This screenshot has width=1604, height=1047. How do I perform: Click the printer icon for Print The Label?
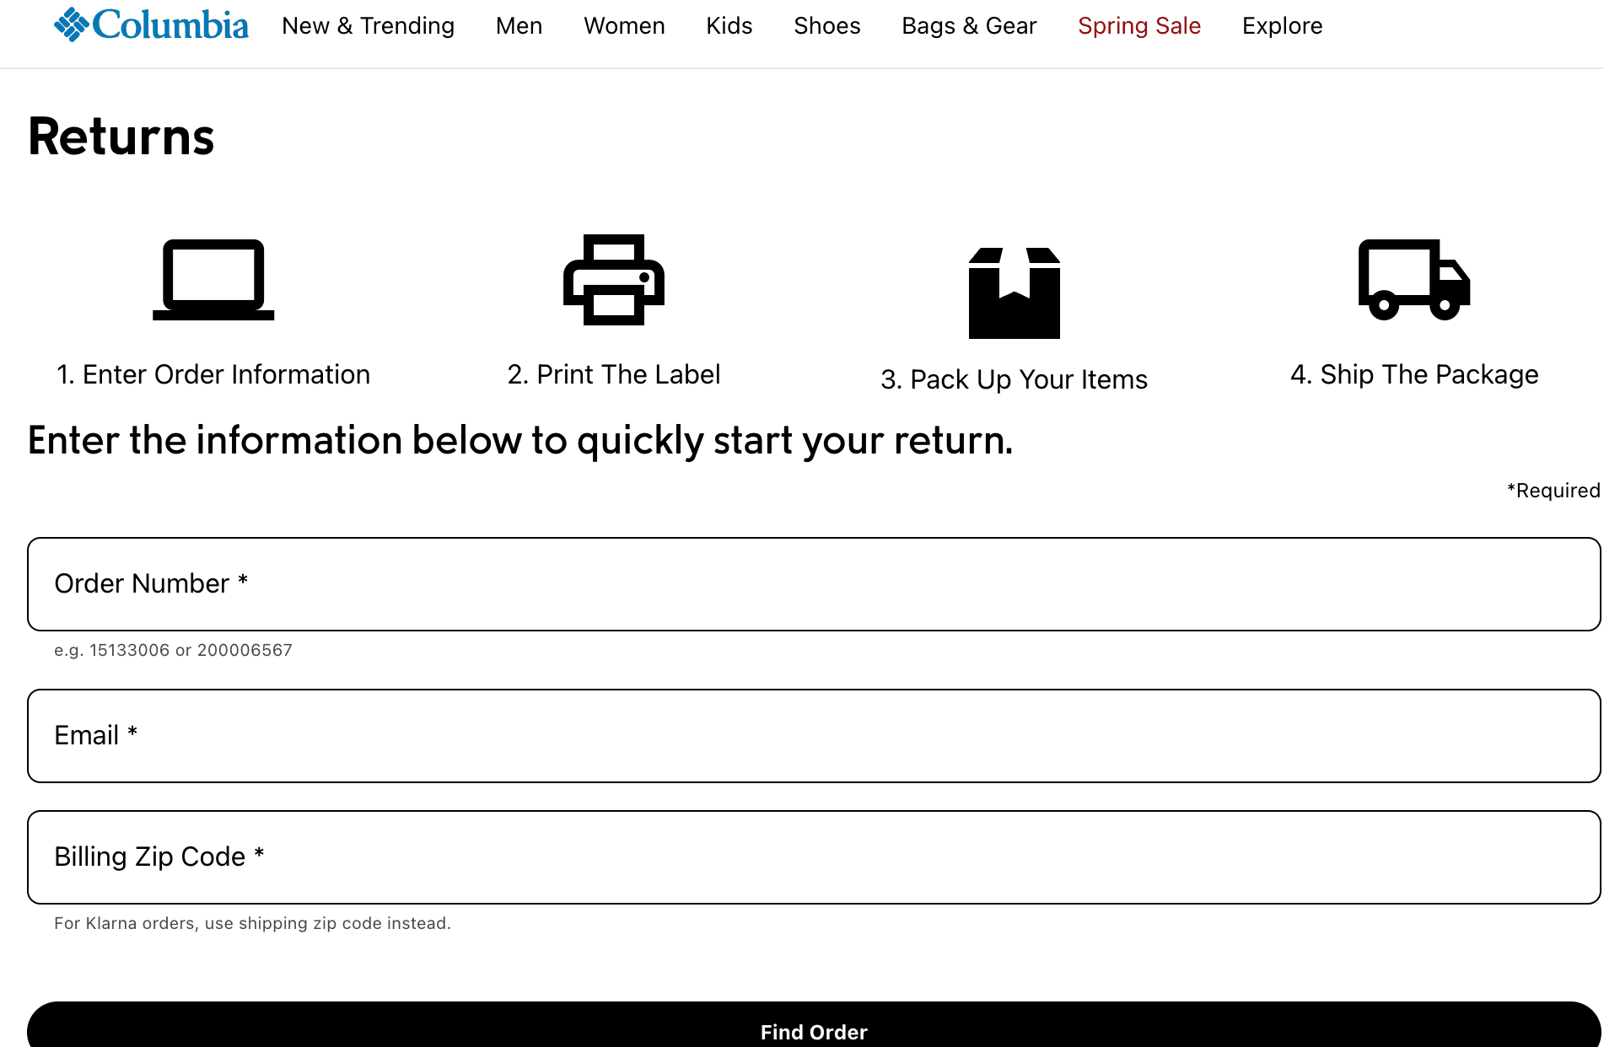click(x=613, y=279)
